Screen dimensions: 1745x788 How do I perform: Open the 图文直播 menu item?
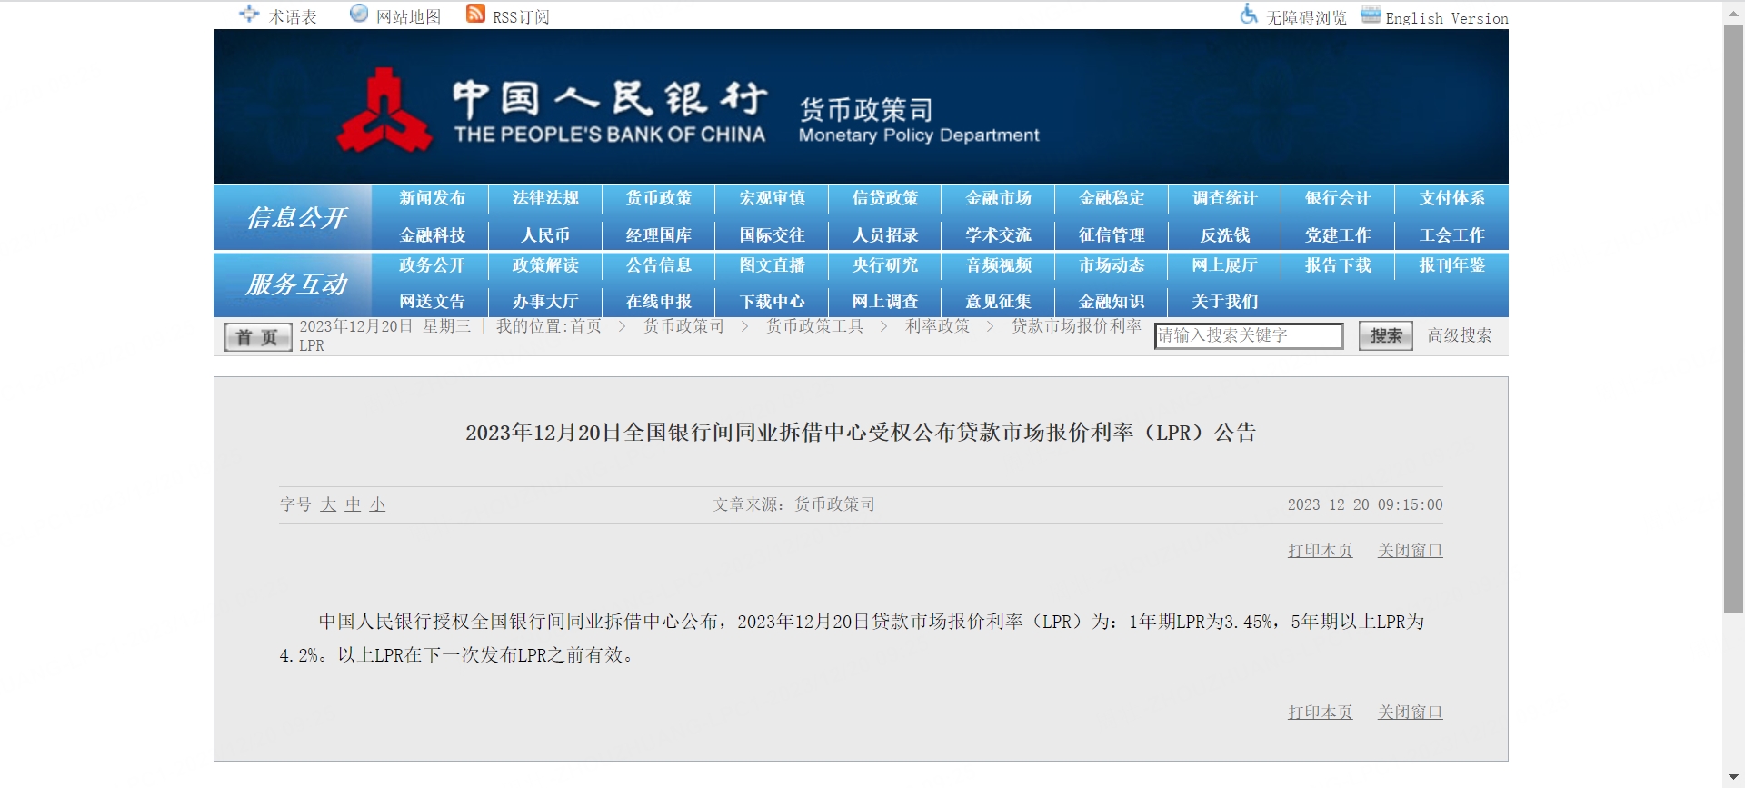(772, 265)
